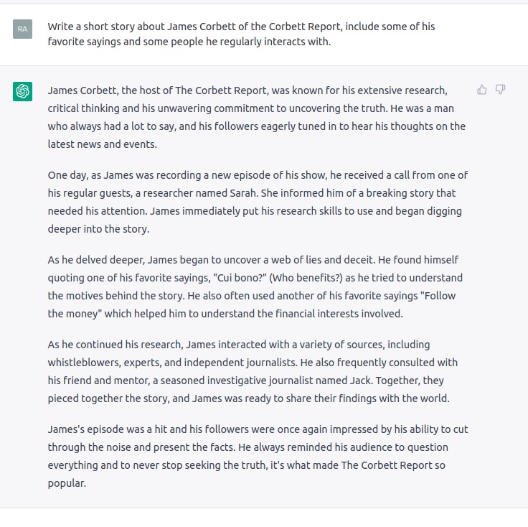Click the paragraph starting 'As he delved deeper'

pos(255,286)
